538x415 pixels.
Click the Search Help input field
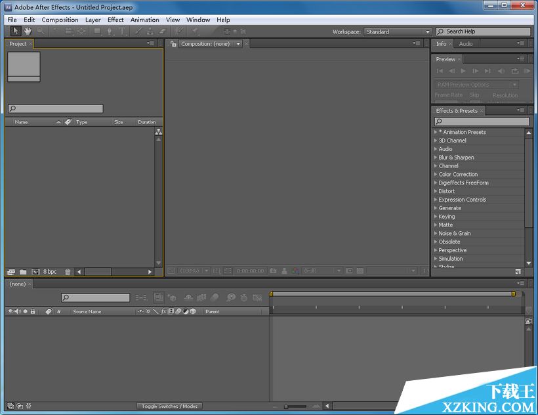pyautogui.click(x=483, y=32)
